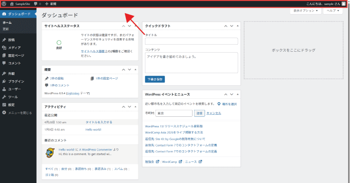Move WordPress イベントとニュース box up
Viewport: 350px width, 183px height.
(x=226, y=94)
